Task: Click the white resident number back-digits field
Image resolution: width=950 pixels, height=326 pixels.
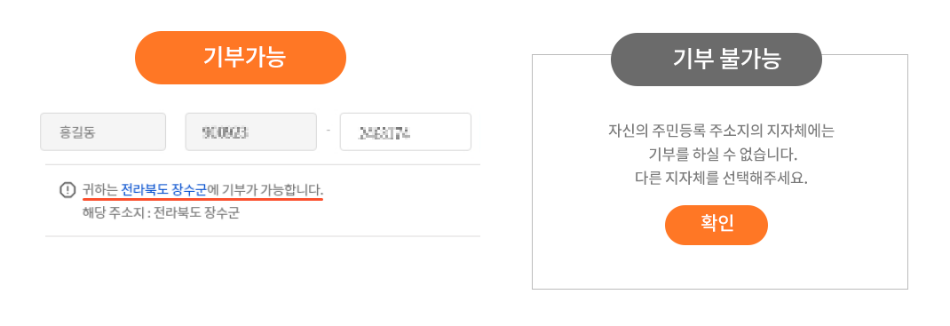Action: click(x=406, y=131)
